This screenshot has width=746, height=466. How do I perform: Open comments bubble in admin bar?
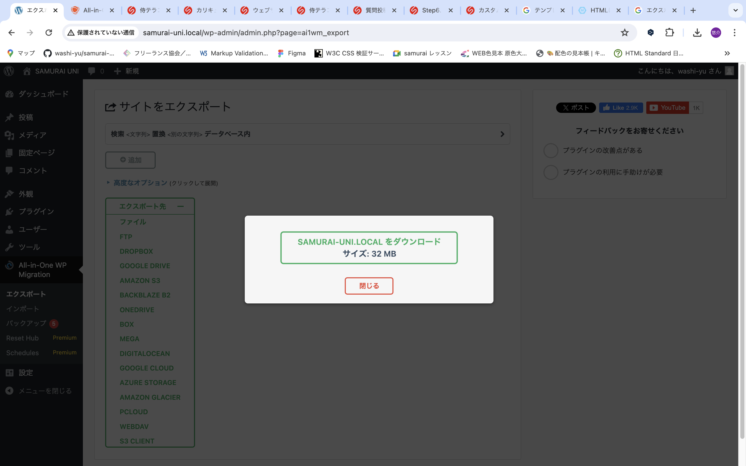click(x=96, y=71)
